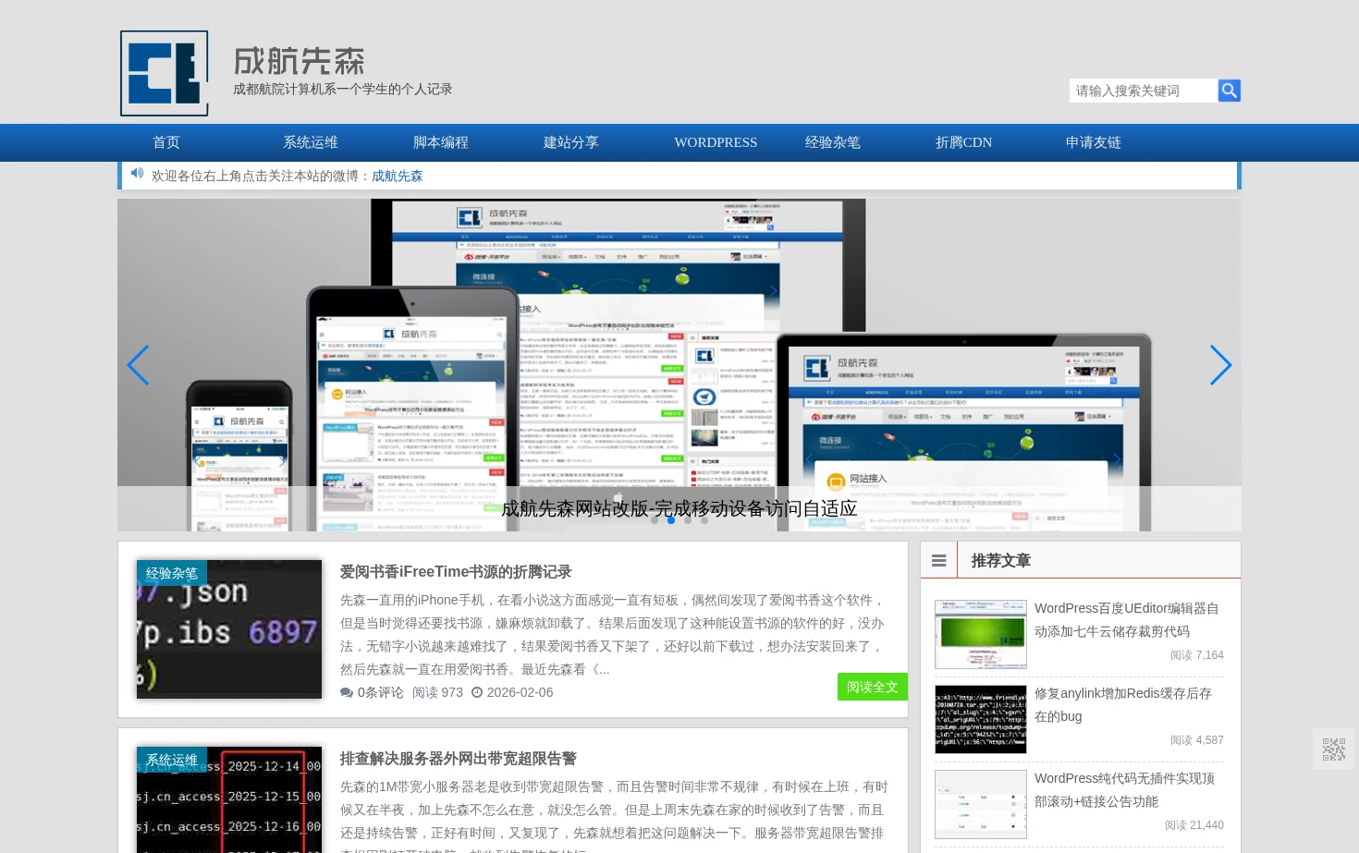This screenshot has height=853, width=1359.
Task: Open the WORDPRESS menu item
Action: [716, 142]
